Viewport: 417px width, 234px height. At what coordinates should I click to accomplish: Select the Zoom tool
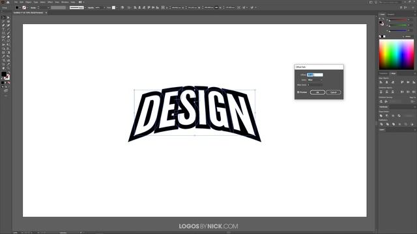click(x=8, y=68)
